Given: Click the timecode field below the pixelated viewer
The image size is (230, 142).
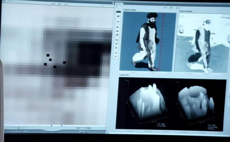Looking at the screenshot, I should [84, 128].
